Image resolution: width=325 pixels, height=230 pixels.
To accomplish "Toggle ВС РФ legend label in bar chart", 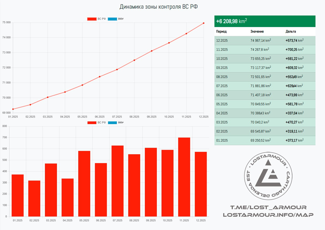I will click(101, 123).
